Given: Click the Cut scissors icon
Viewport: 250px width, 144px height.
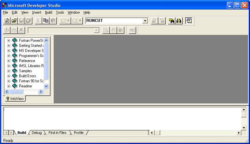Looking at the screenshot, I should click(38, 21).
